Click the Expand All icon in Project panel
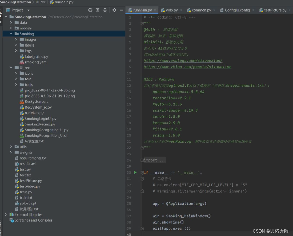Screen dimensions: 293x236 (97, 10)
